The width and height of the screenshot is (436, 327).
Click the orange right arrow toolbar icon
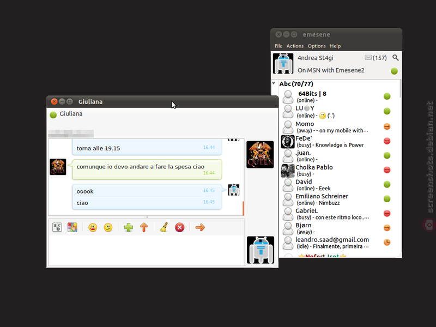[x=200, y=227]
